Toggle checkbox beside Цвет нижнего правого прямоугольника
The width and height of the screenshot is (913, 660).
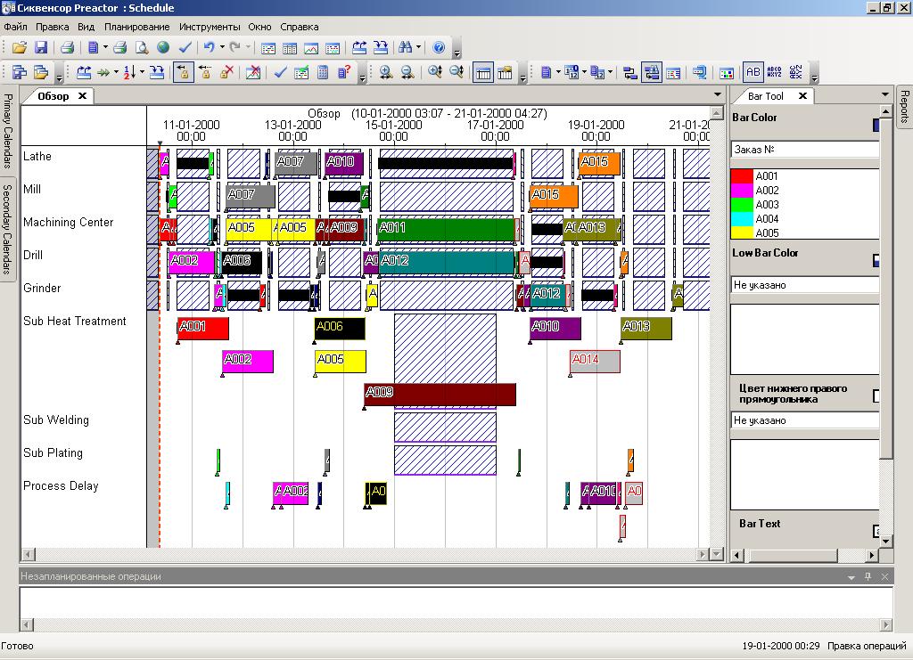pos(876,396)
